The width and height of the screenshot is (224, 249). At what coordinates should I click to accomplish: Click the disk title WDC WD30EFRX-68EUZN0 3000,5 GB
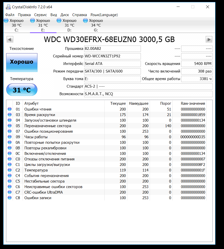(109, 39)
